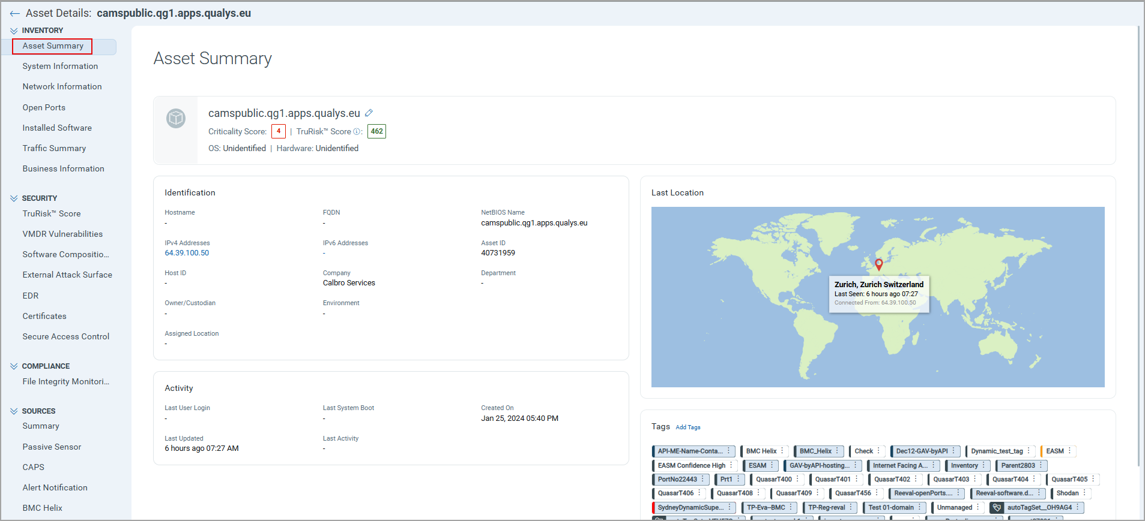Open kebab menu on Prt1 tag
1145x521 pixels.
click(738, 479)
